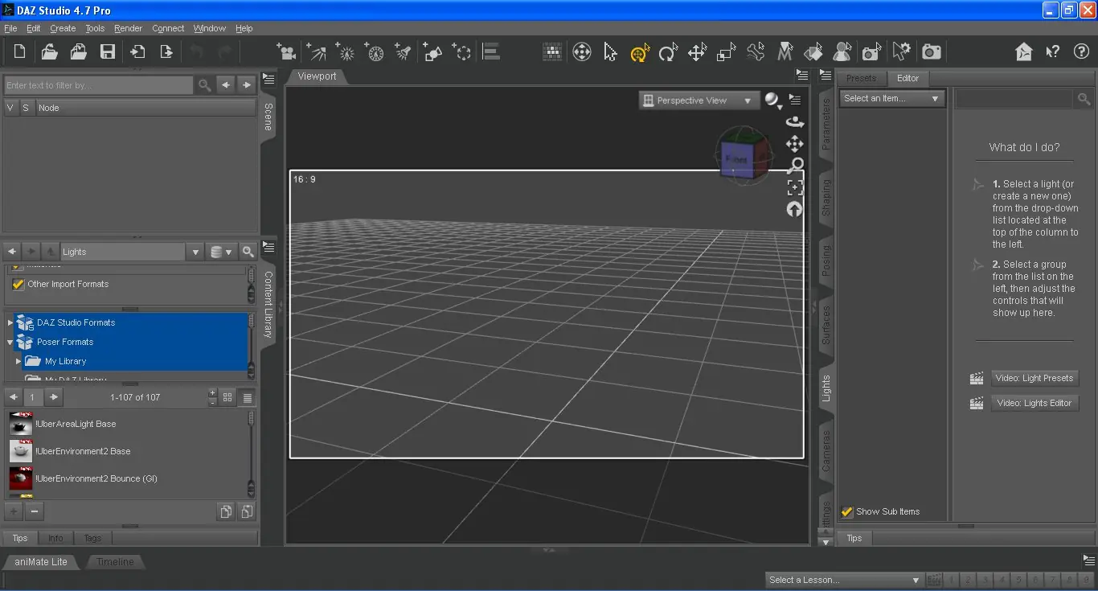Select the Rotate tool in the toolbar
This screenshot has width=1098, height=591.
point(668,51)
